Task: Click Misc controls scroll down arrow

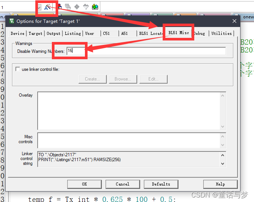Action: 222,145
